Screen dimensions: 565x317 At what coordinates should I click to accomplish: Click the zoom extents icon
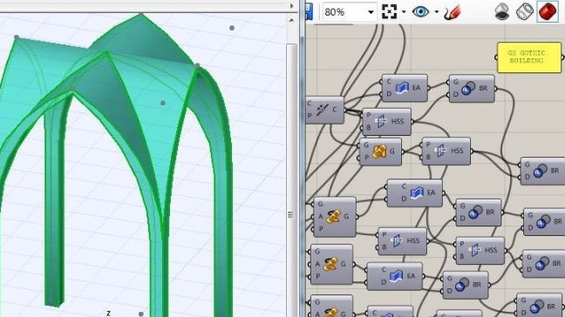click(x=389, y=12)
